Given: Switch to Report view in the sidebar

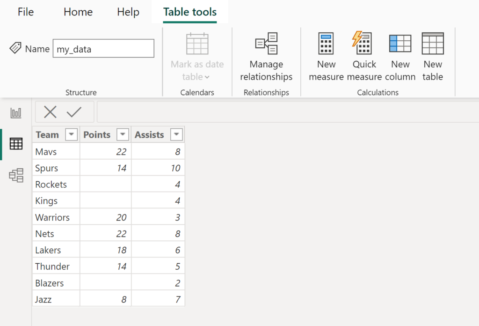Looking at the screenshot, I should pos(15,112).
